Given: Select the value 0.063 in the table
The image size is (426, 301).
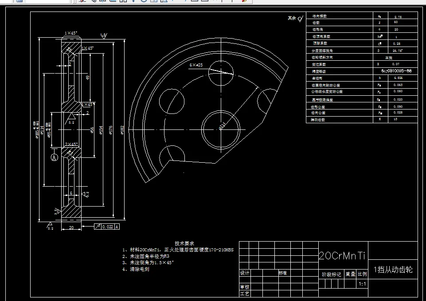Looking at the screenshot, I should pos(398,85).
